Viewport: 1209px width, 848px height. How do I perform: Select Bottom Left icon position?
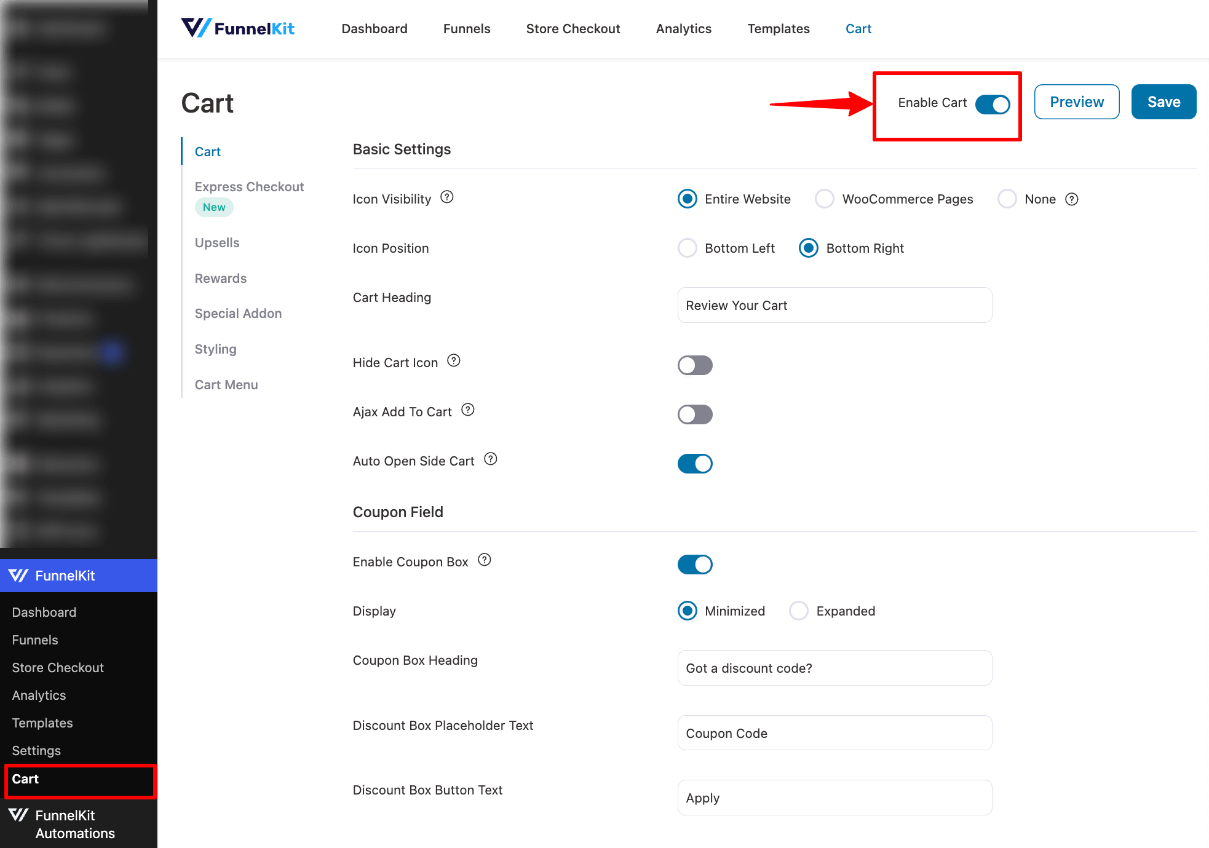coord(688,248)
